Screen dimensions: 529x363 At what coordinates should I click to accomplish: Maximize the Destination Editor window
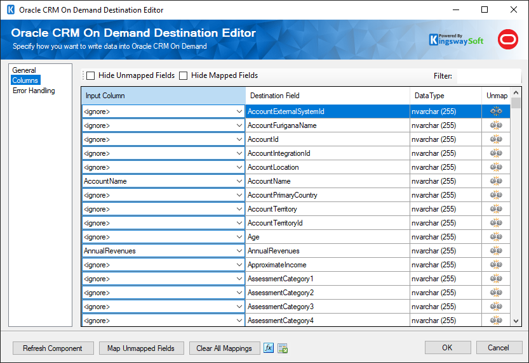[485, 10]
